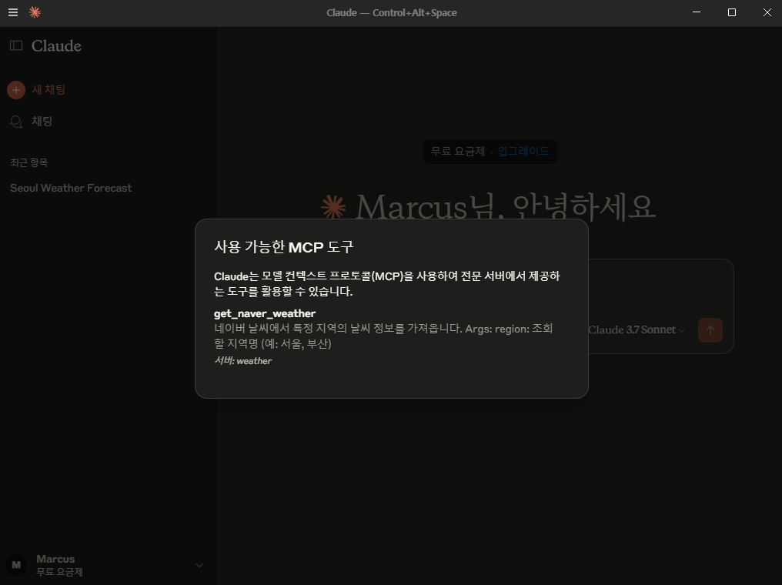Click the 서버: weather server label
Viewport: 782px width, 585px height.
[x=243, y=360]
